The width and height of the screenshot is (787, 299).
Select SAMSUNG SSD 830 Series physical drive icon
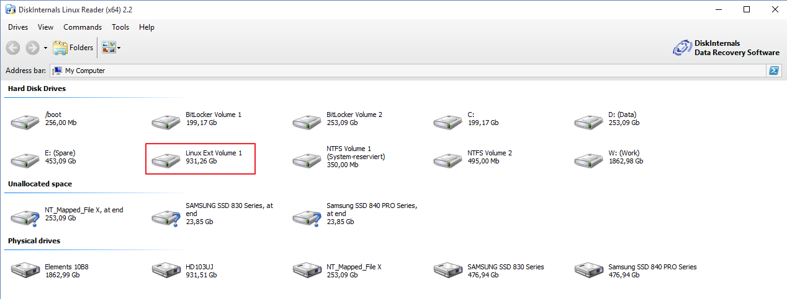tap(448, 269)
